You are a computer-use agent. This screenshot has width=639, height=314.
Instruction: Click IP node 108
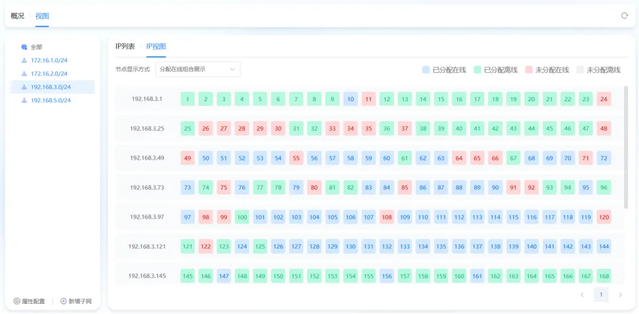click(386, 217)
